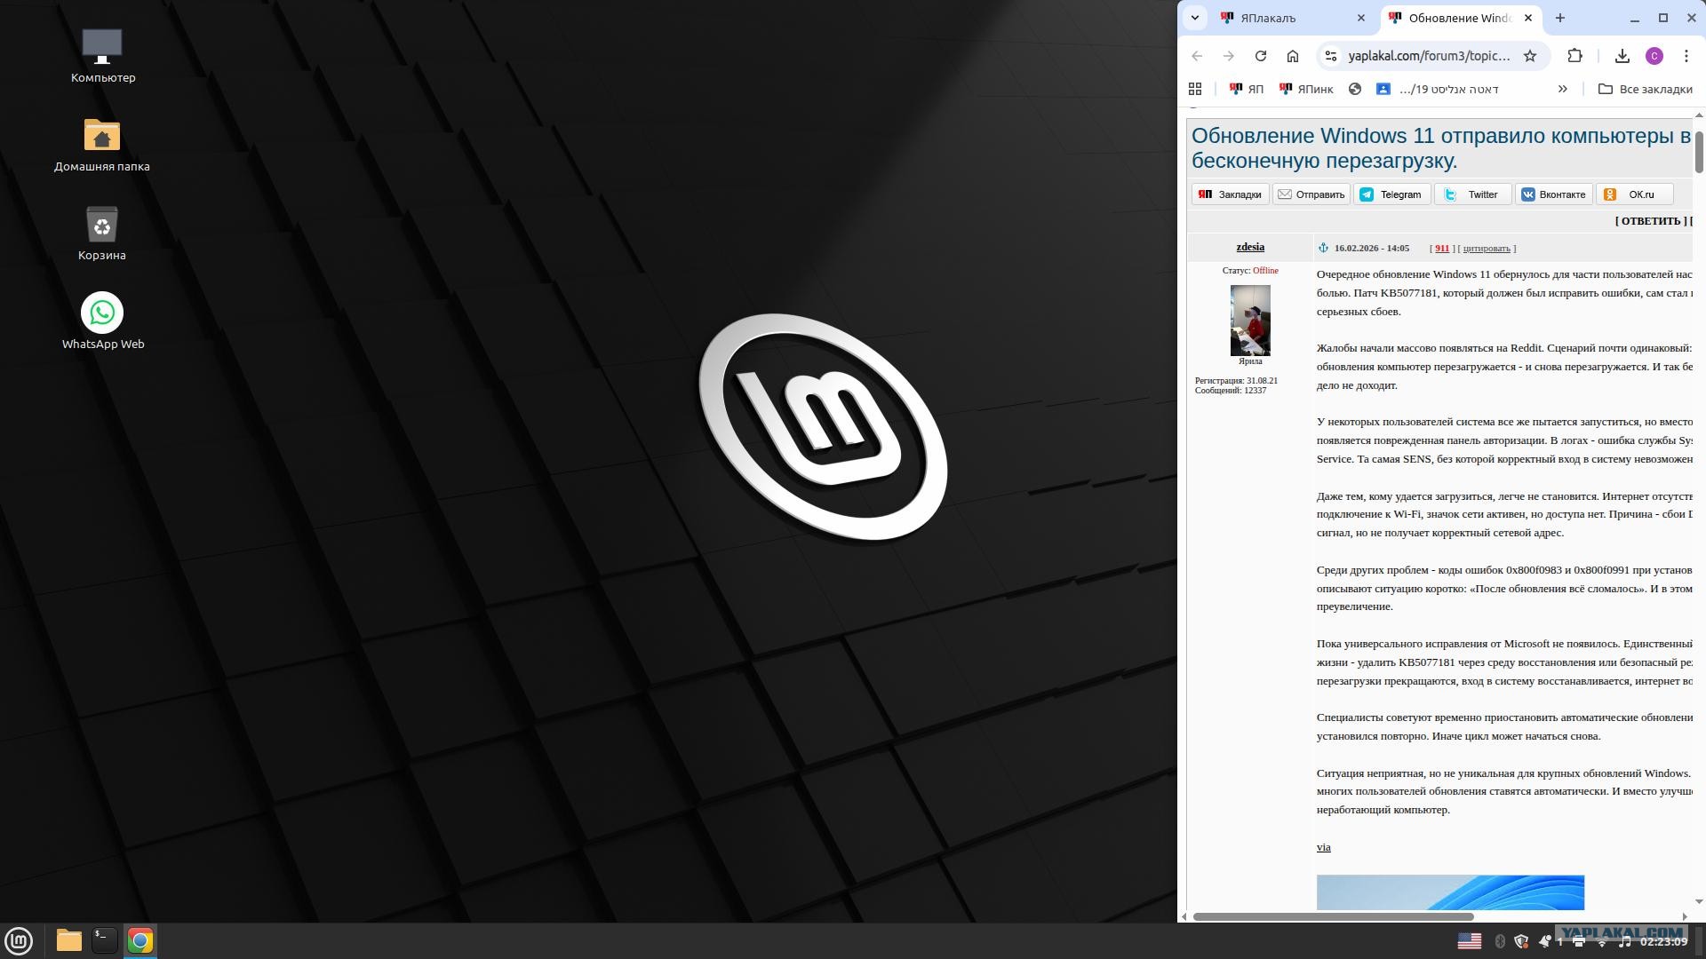Click the Отправить share button
This screenshot has height=959, width=1706.
coord(1311,194)
